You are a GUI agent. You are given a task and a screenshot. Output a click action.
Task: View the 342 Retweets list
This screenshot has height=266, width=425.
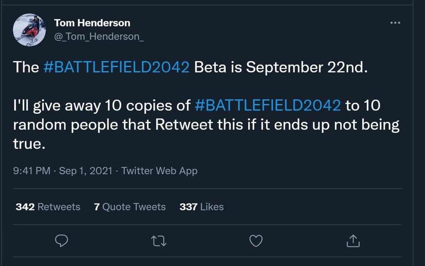48,207
